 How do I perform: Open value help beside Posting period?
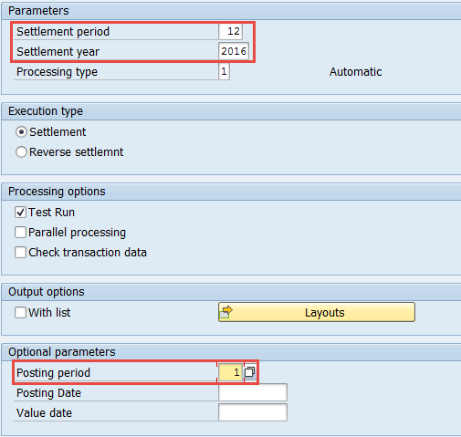[249, 372]
